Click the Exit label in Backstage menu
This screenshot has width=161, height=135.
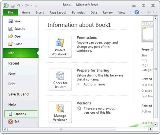coord(17,121)
